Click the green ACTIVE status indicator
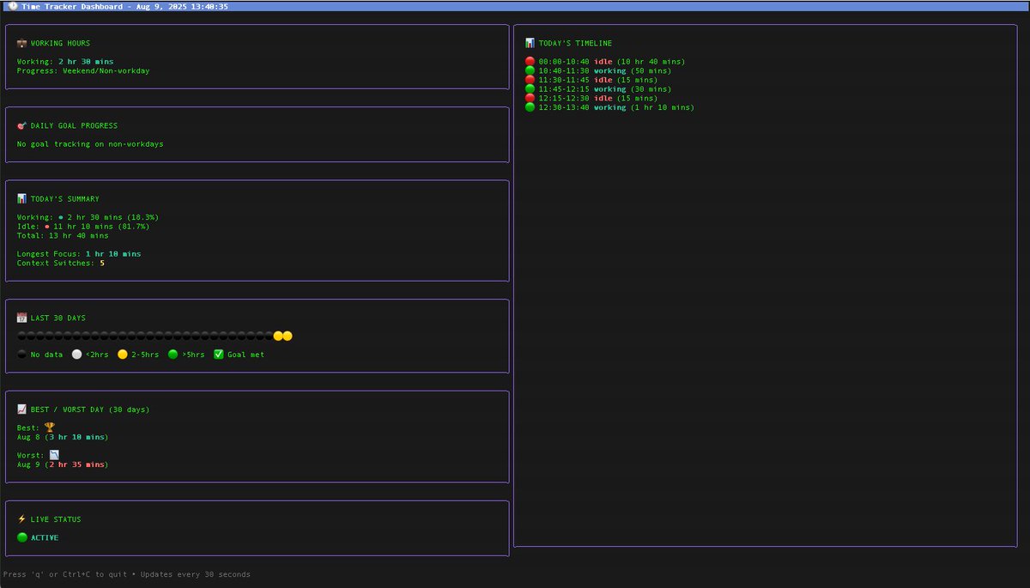The image size is (1030, 588). (x=21, y=536)
